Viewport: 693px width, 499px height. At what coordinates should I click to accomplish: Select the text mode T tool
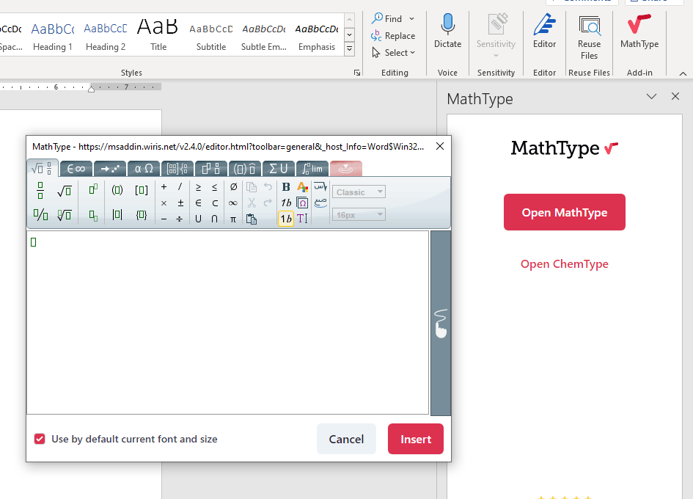coord(302,219)
